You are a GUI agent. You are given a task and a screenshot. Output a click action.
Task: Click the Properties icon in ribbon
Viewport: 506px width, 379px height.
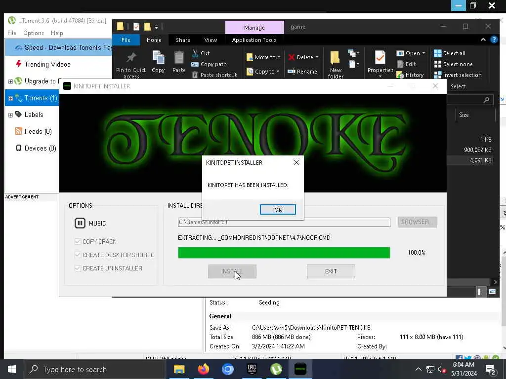click(x=380, y=58)
